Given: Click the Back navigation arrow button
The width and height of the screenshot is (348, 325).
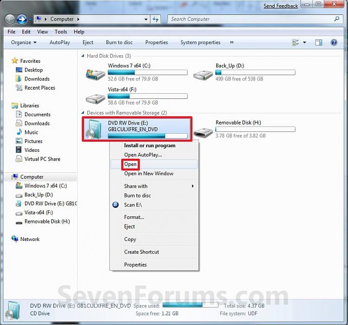Looking at the screenshot, I should 10,19.
